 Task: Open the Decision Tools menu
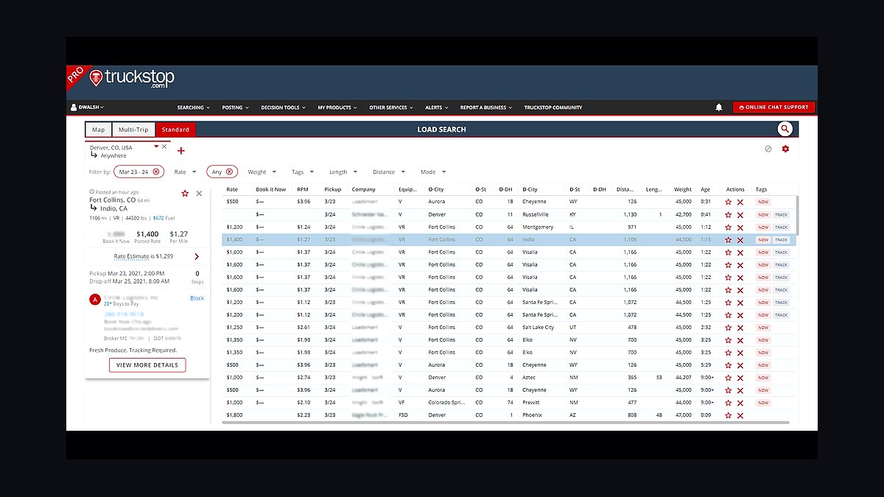284,107
